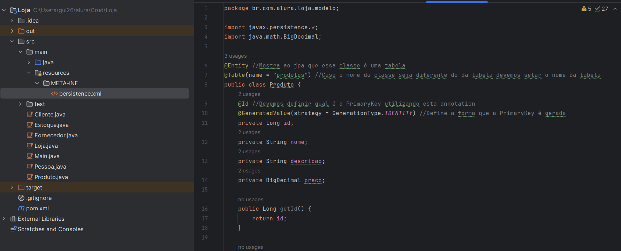Expand the target folder

click(12, 187)
